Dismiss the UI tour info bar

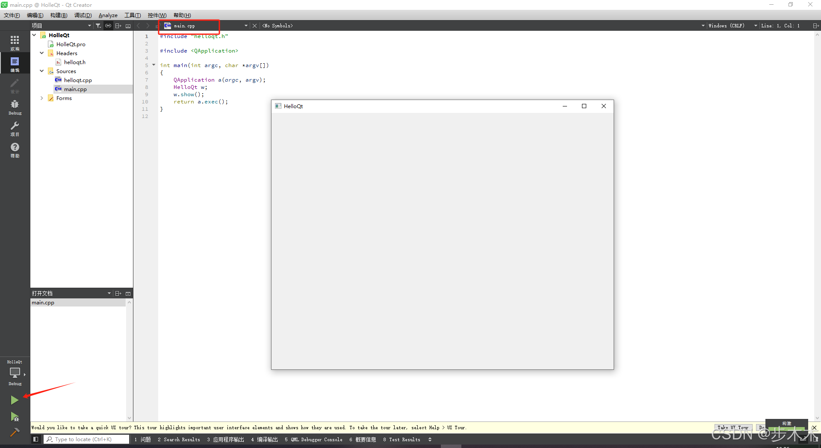pos(814,427)
